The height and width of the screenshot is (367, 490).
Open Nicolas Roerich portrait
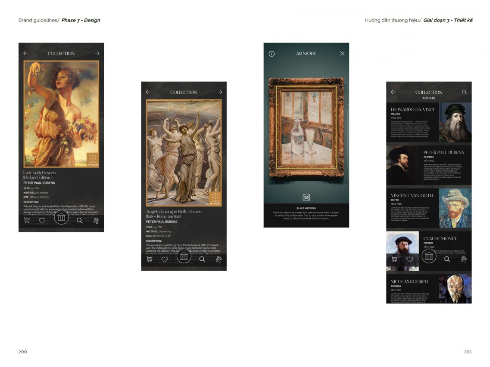pos(456,289)
